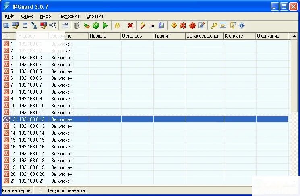Viewport: 300px width, 196px height.
Task: Click the small black icon after the wand
Action: (152, 26)
